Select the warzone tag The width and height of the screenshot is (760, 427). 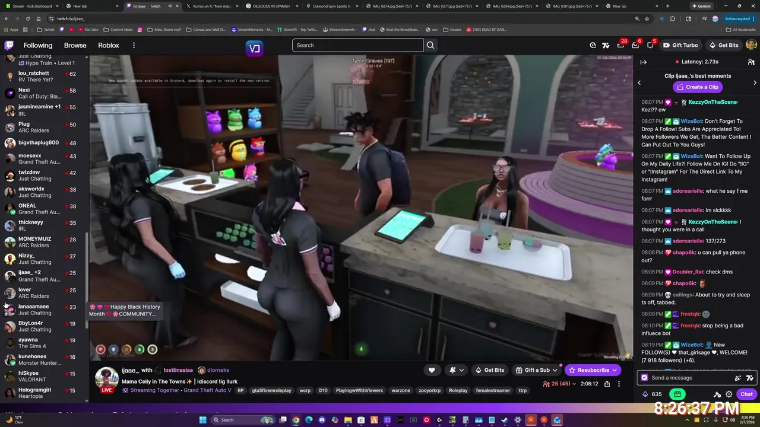pos(400,391)
